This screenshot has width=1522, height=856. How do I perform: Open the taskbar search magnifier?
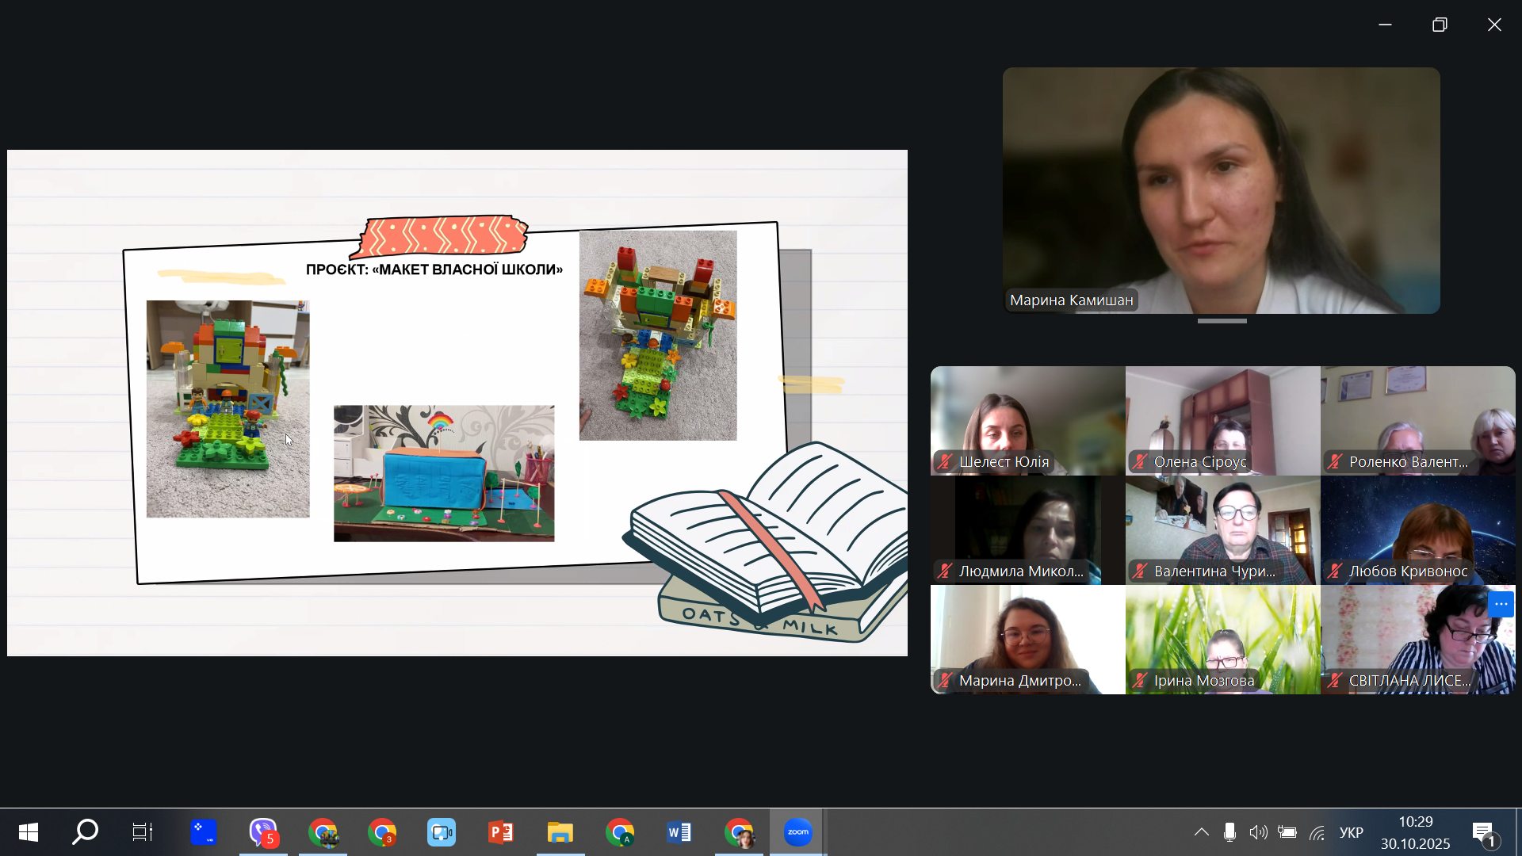tap(85, 832)
